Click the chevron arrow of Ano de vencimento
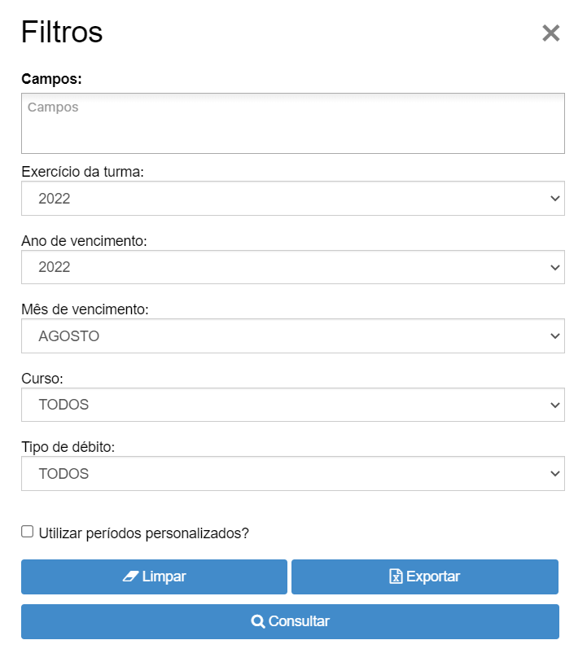Image resolution: width=587 pixels, height=662 pixels. (x=555, y=267)
